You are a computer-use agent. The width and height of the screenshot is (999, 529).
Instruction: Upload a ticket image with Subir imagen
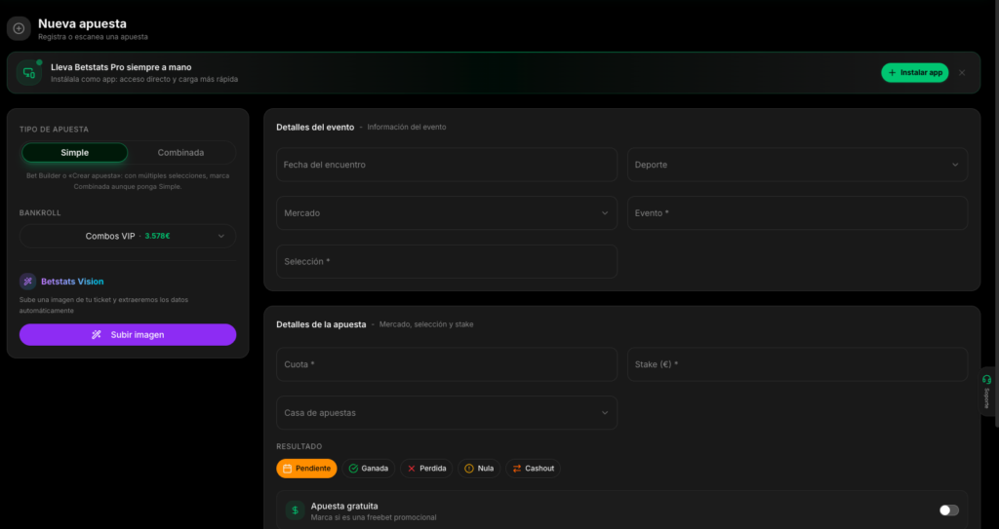pos(128,335)
